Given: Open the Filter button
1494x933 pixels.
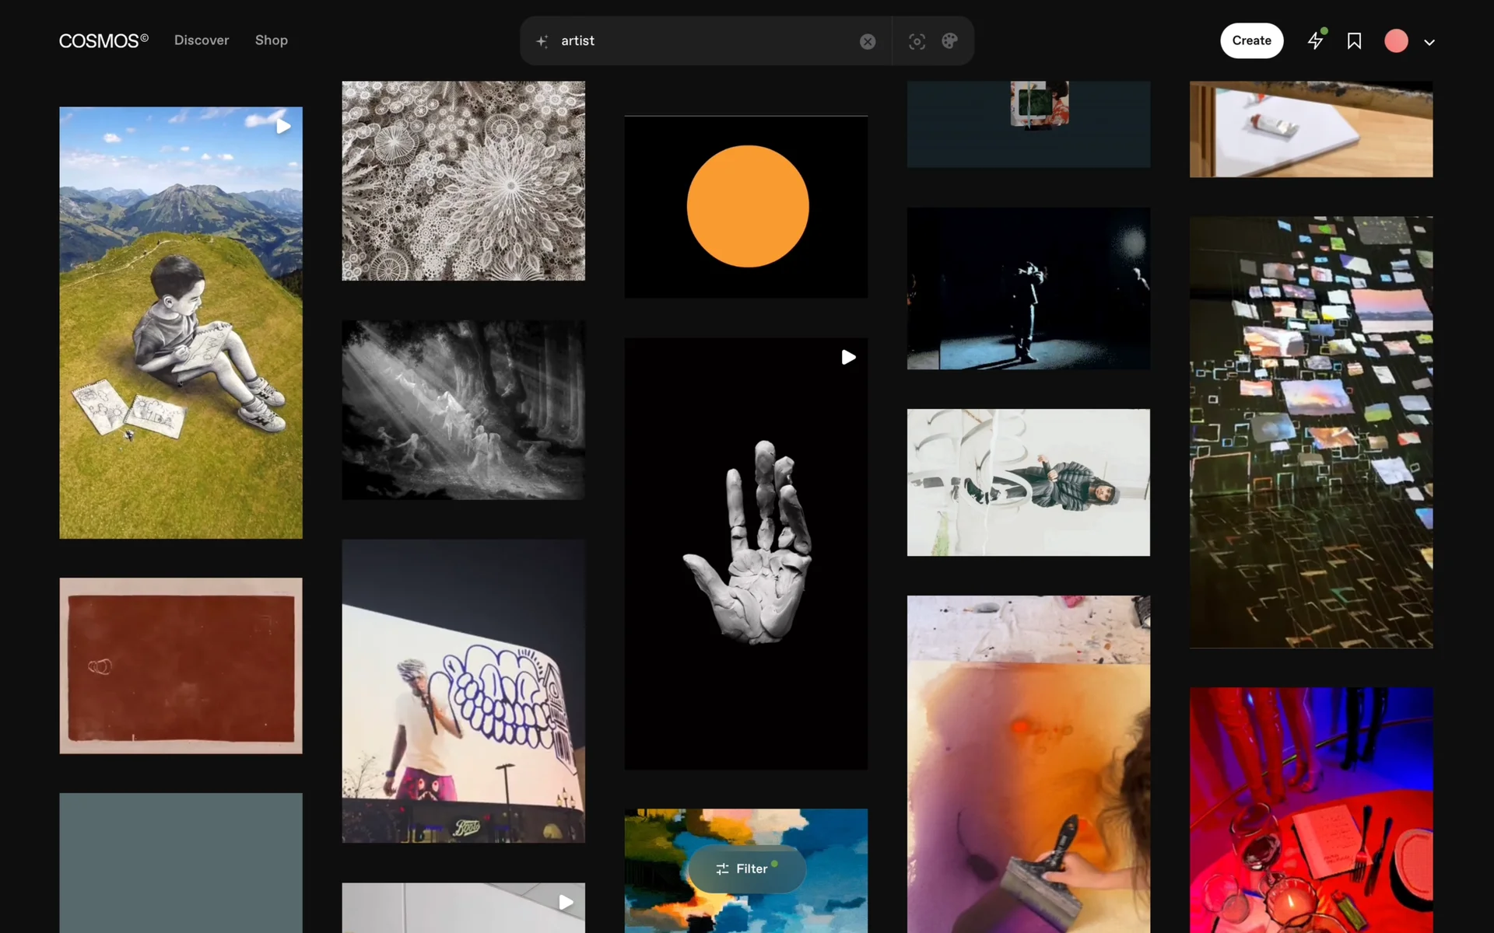Looking at the screenshot, I should [745, 868].
